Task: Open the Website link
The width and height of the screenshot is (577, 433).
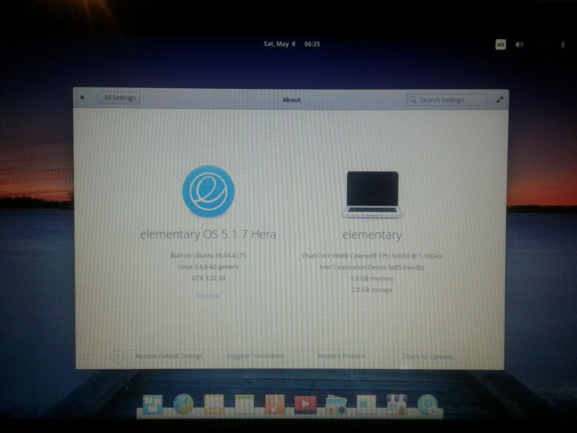Action: click(208, 296)
